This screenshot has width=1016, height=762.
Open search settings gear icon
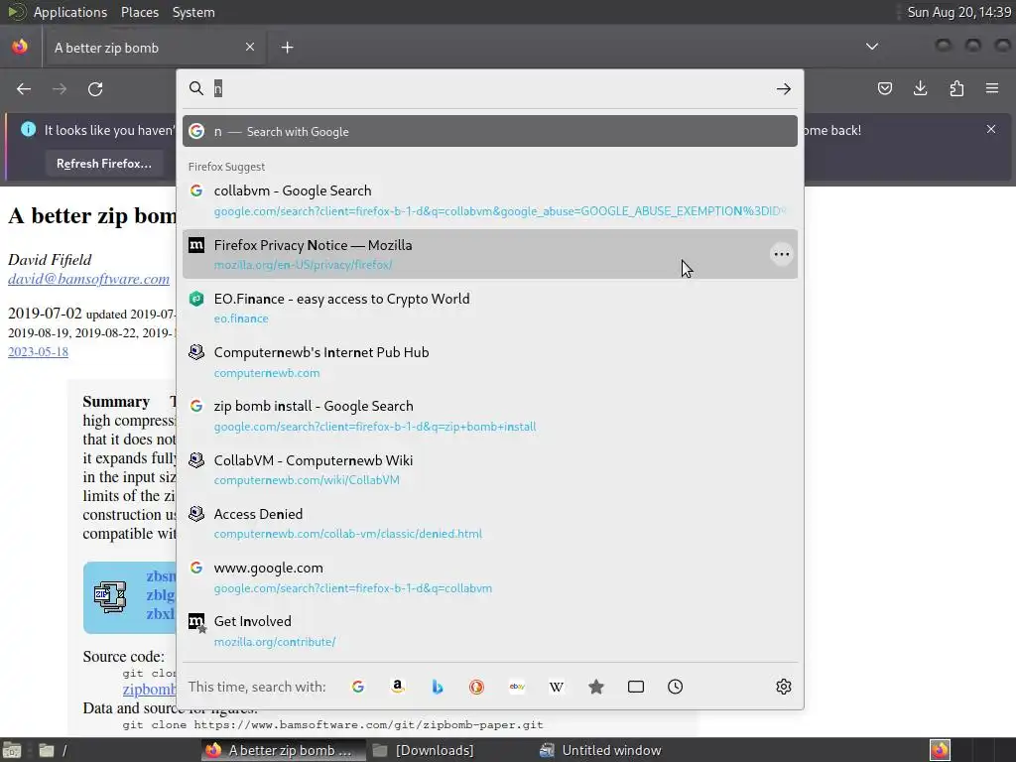tap(784, 687)
